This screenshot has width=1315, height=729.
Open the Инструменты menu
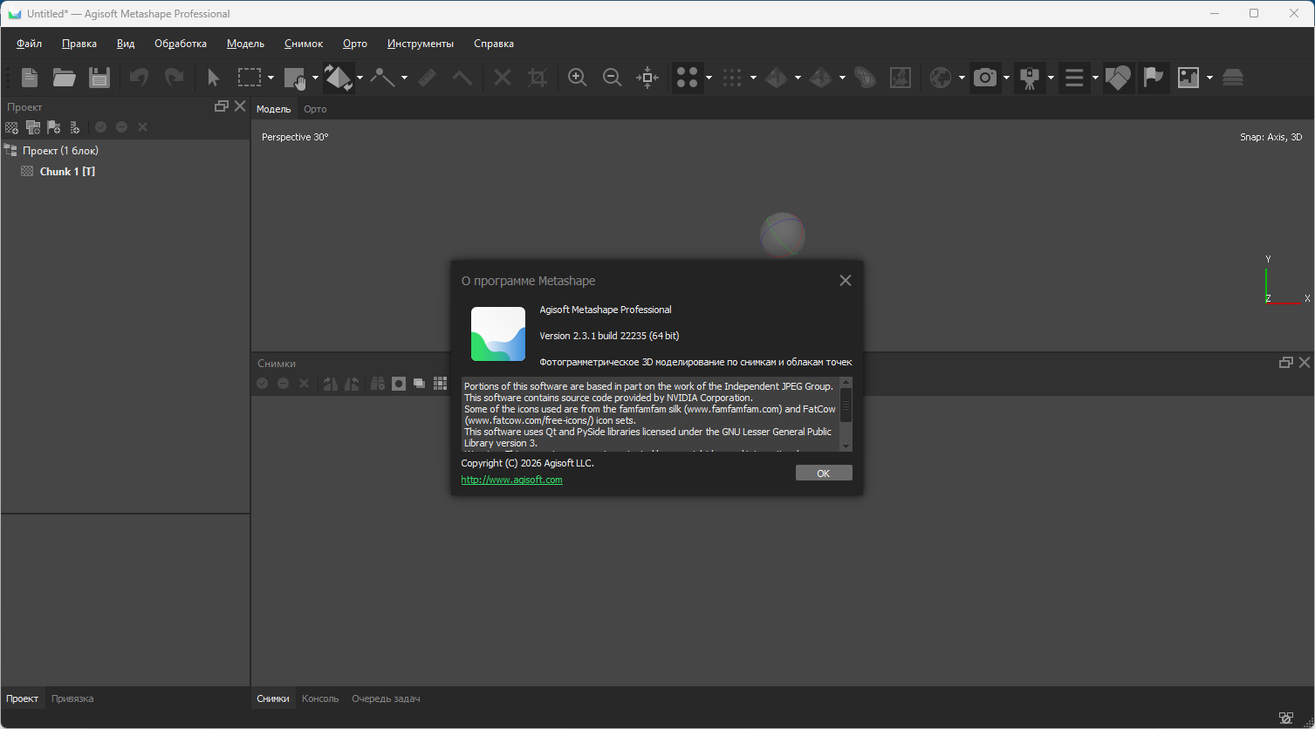[421, 44]
